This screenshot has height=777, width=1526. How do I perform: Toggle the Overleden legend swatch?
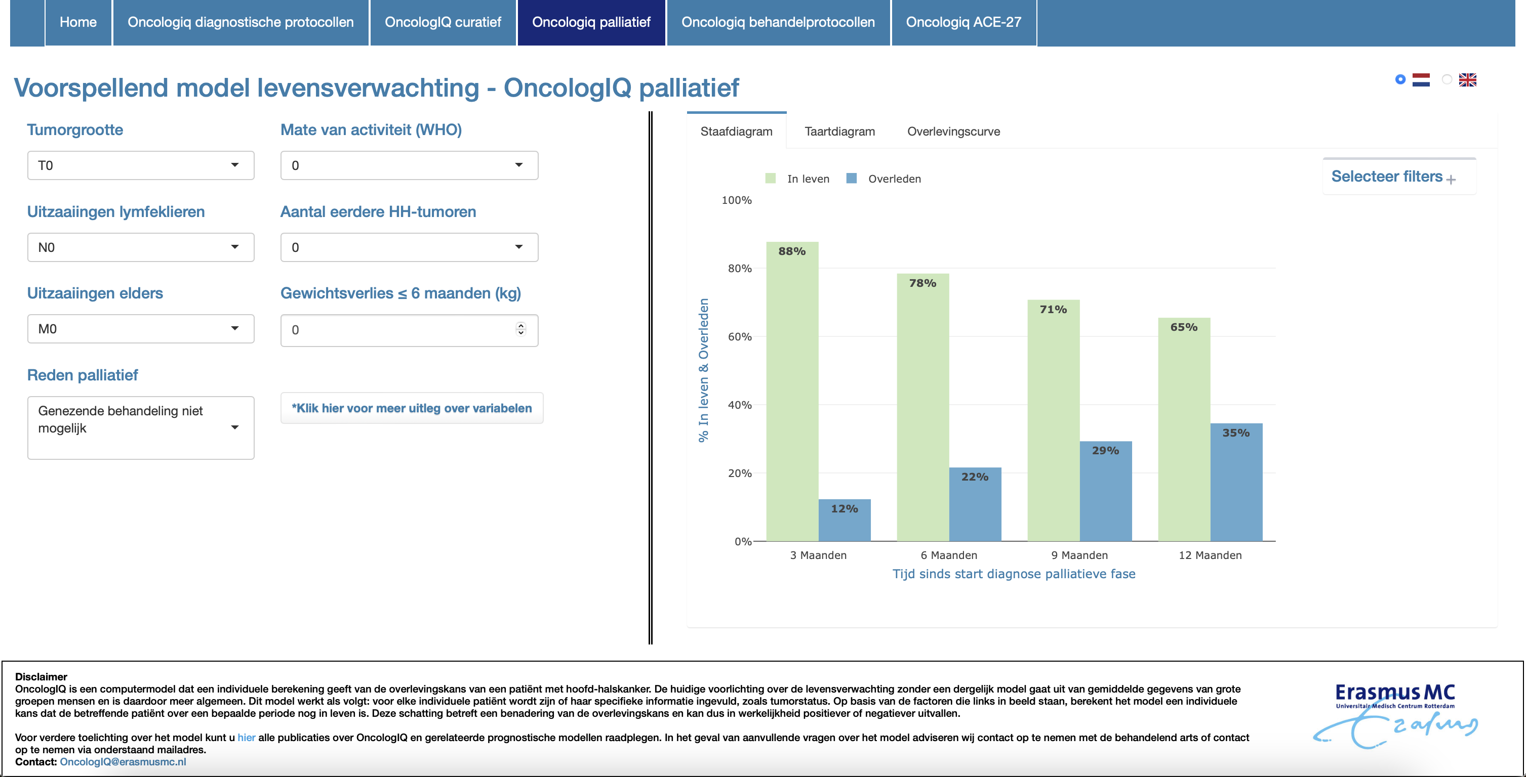coord(851,178)
